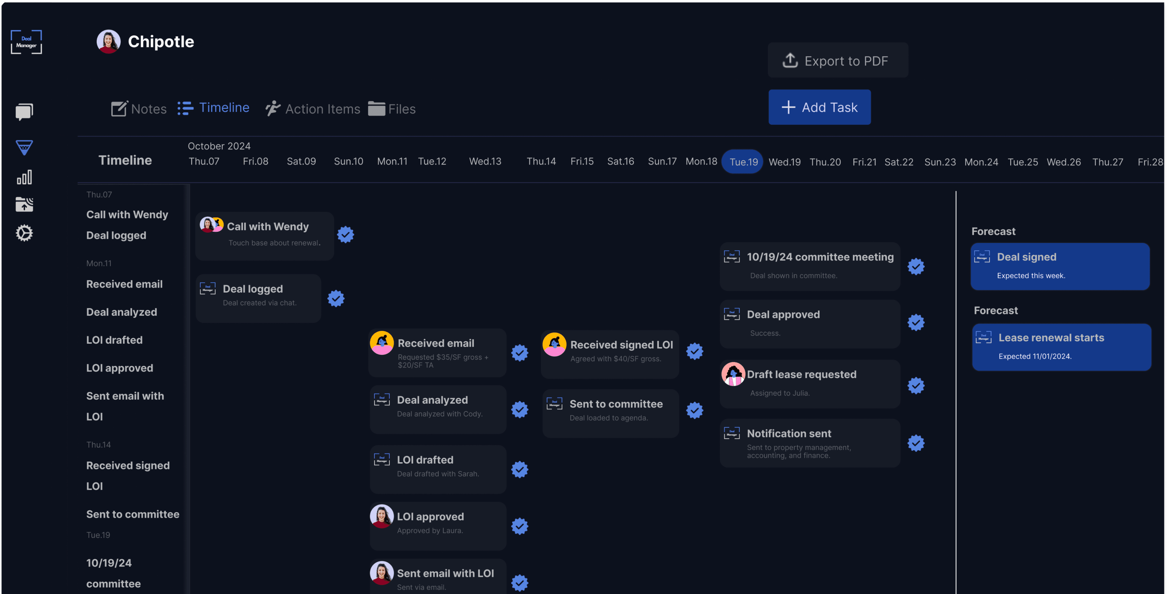Select the Thu.07 date in the timeline header

click(x=204, y=162)
